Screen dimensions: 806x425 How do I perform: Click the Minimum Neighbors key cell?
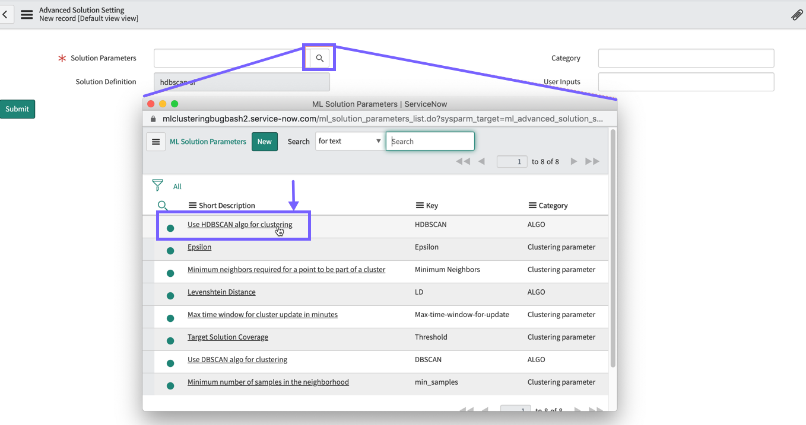tap(448, 270)
